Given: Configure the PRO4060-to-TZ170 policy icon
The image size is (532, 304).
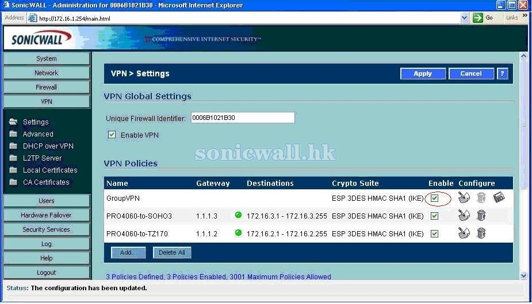Looking at the screenshot, I should (464, 233).
